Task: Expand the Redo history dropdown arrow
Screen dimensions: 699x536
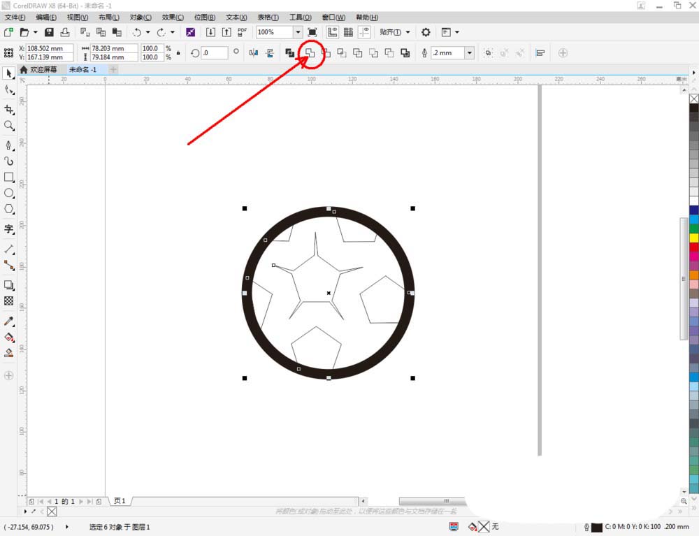Action: click(x=173, y=32)
